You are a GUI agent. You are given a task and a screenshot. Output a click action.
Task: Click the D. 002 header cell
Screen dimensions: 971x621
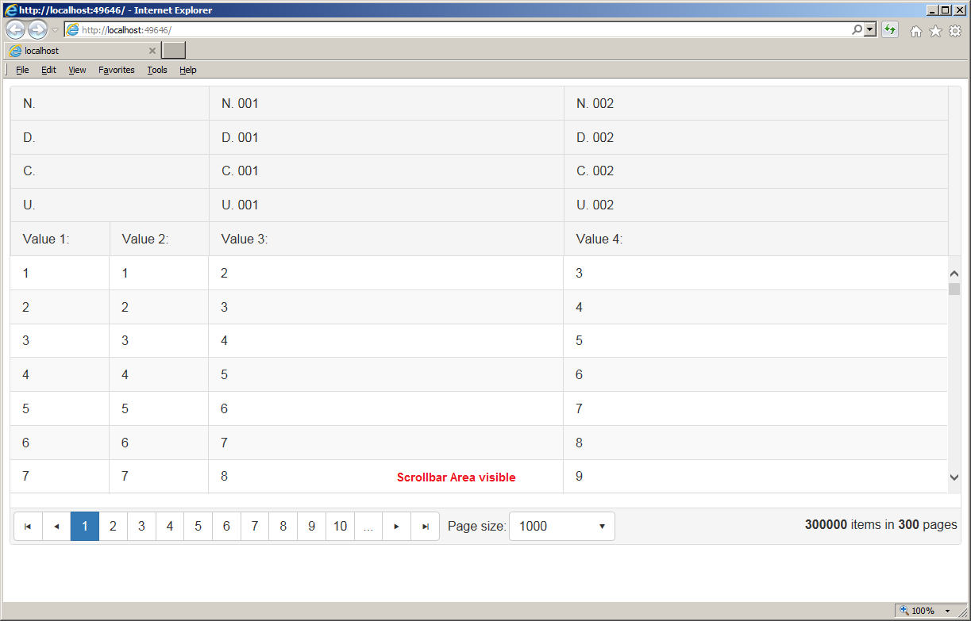coord(756,137)
